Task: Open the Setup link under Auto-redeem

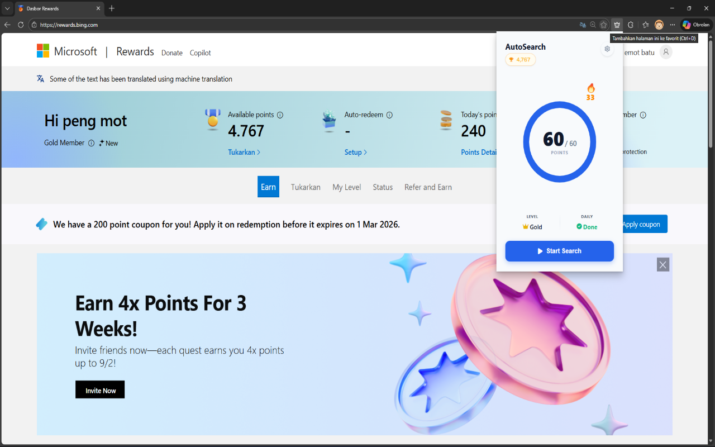Action: (356, 152)
